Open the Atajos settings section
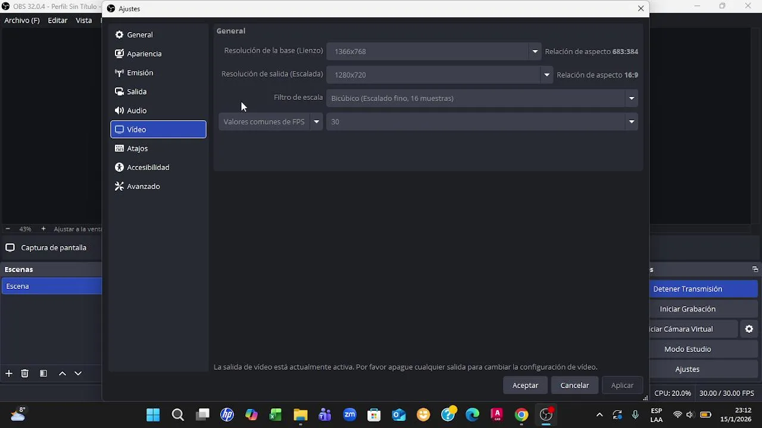 coord(158,148)
